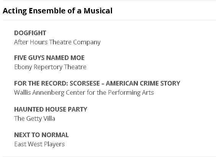Screen dimensions: 216x157
Task: Click Ebony Repertory Theatre venue name
Action: (x=50, y=67)
